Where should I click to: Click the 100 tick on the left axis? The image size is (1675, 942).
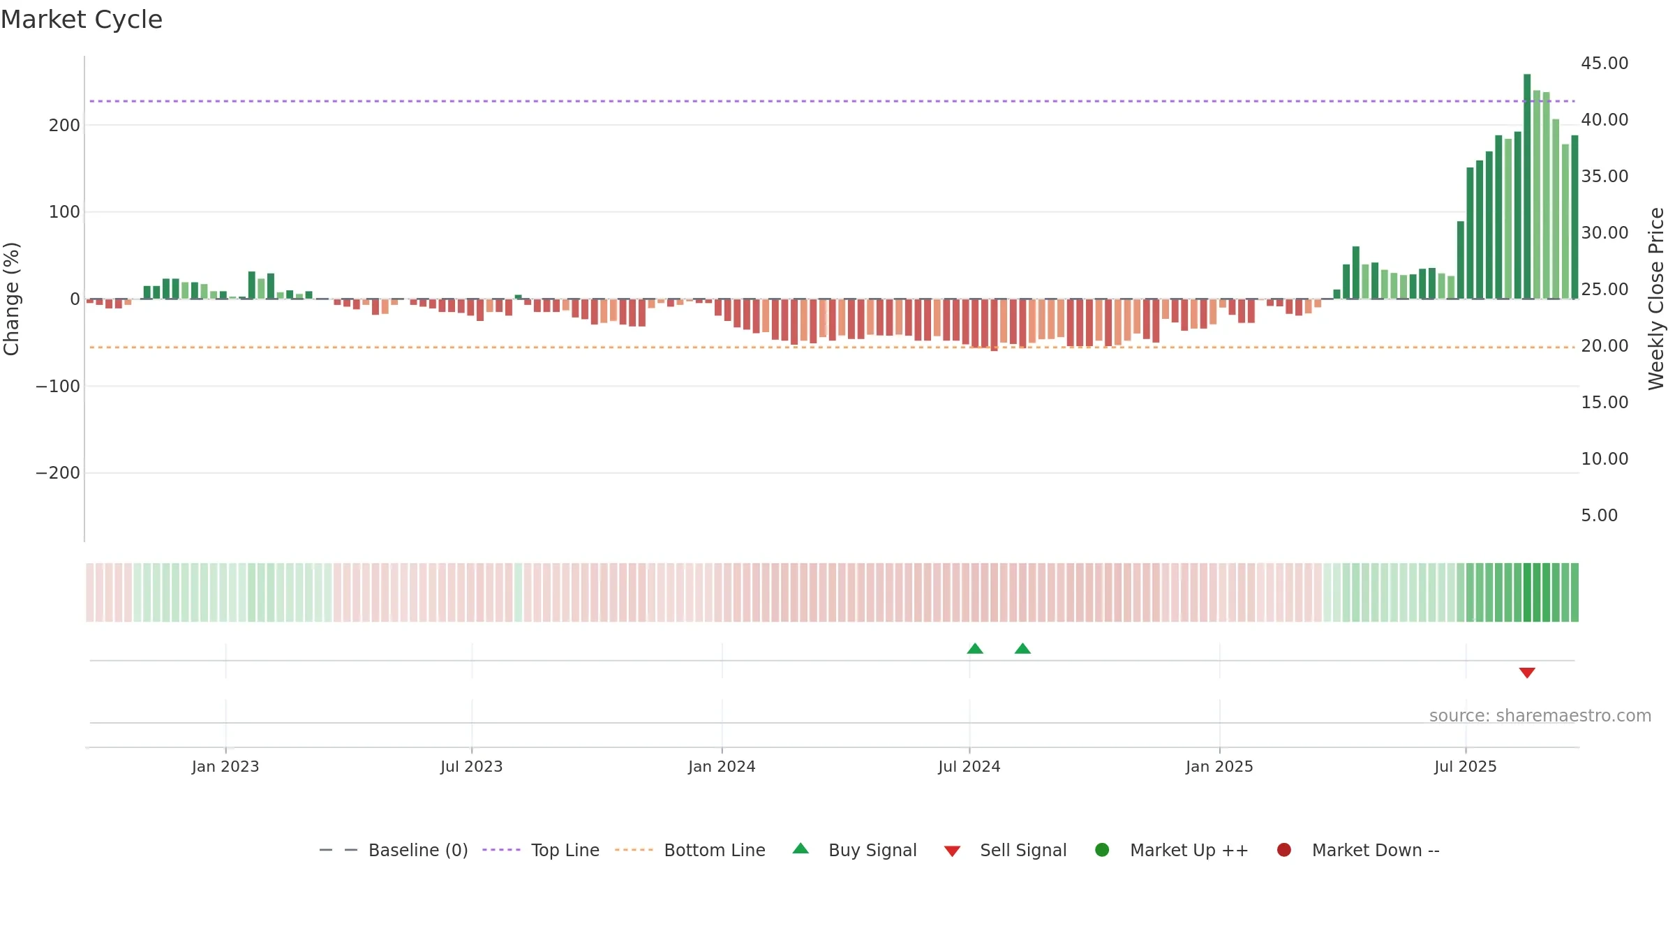[64, 212]
